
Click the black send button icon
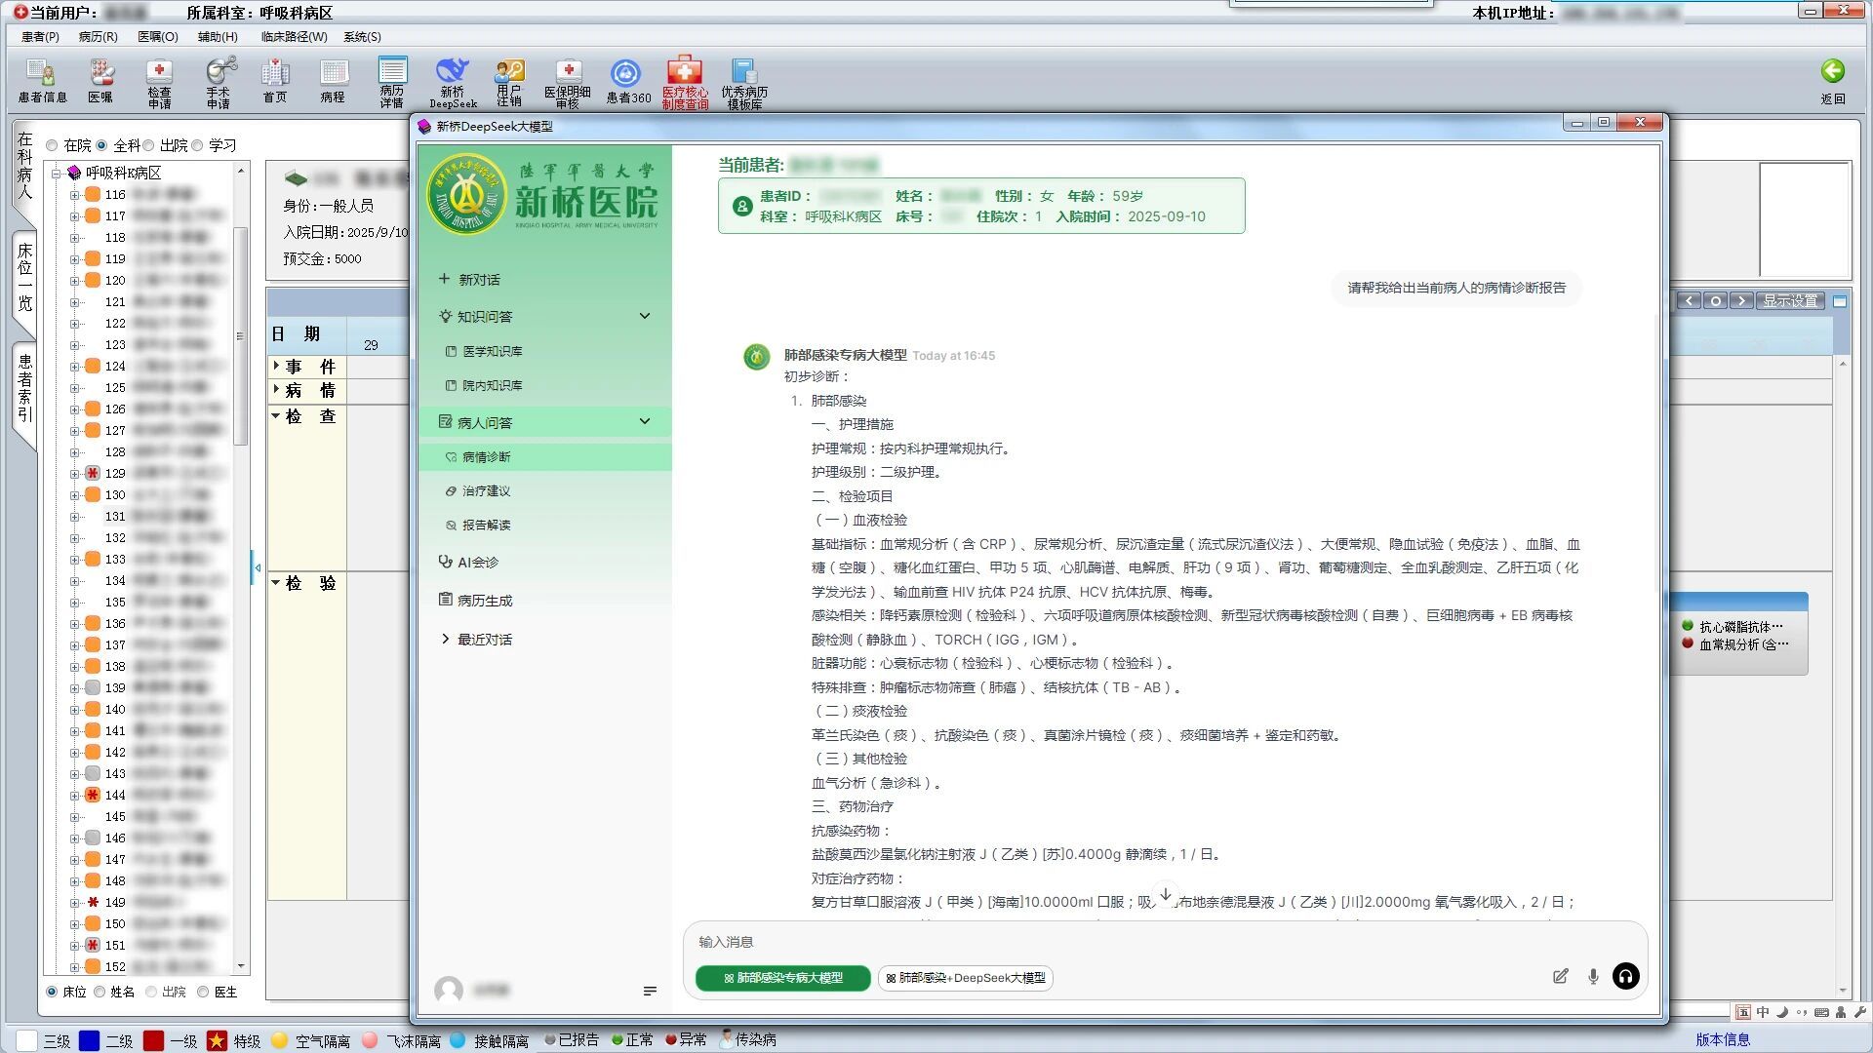(1626, 976)
